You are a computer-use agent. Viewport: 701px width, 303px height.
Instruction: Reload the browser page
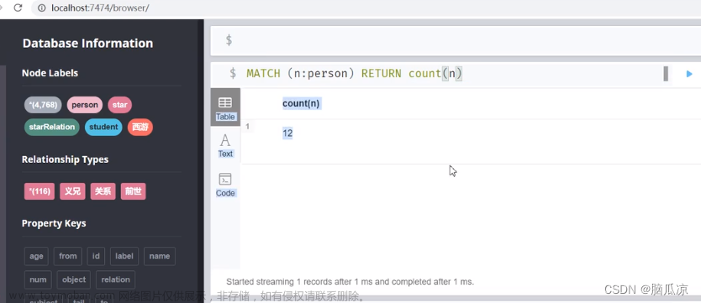(x=18, y=8)
